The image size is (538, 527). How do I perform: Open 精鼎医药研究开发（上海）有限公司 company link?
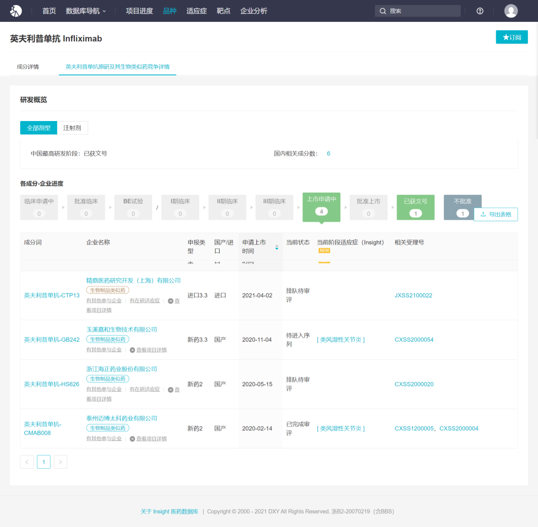coord(134,280)
